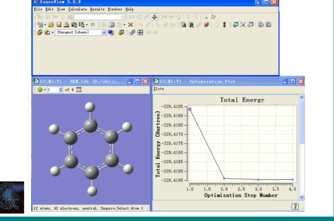The image size is (334, 221).
Task: Toggle the green animation button in molecule window
Action: pyautogui.click(x=39, y=90)
